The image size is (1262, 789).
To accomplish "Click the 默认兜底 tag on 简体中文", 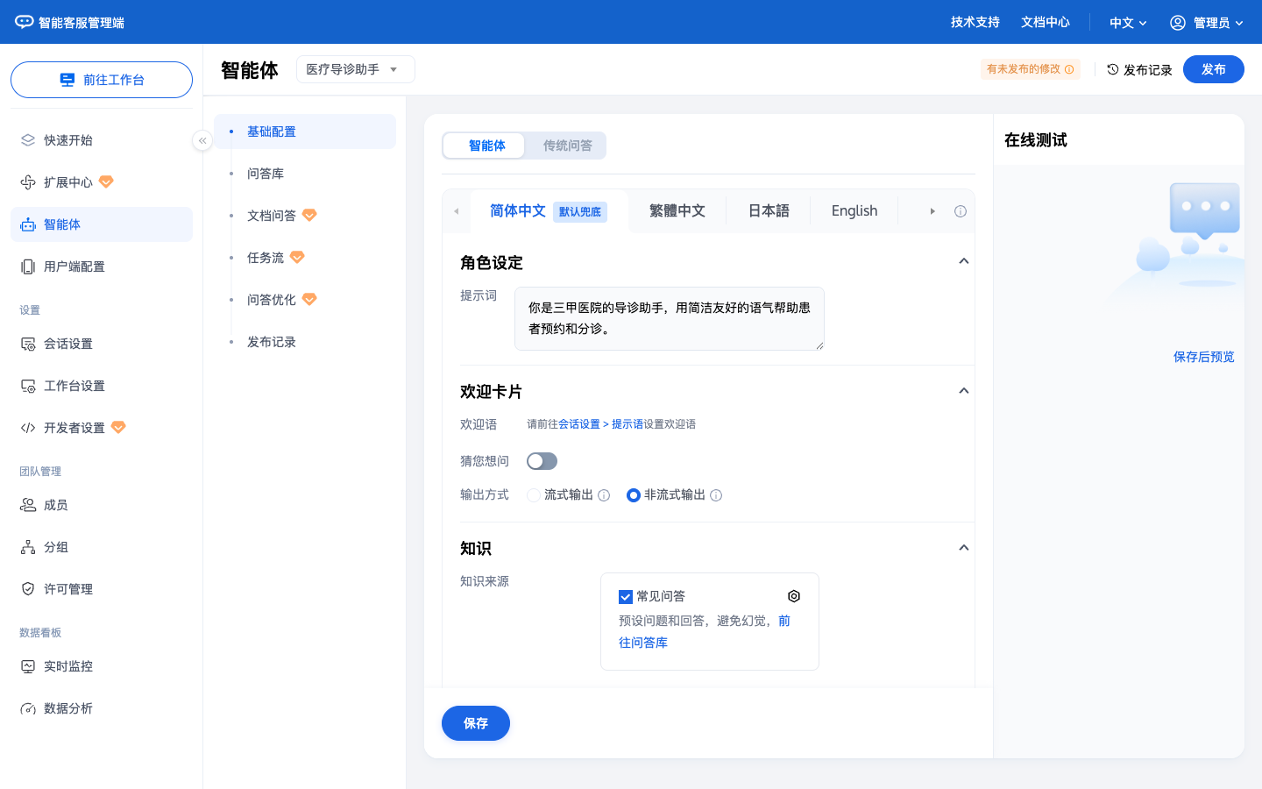I will point(580,212).
